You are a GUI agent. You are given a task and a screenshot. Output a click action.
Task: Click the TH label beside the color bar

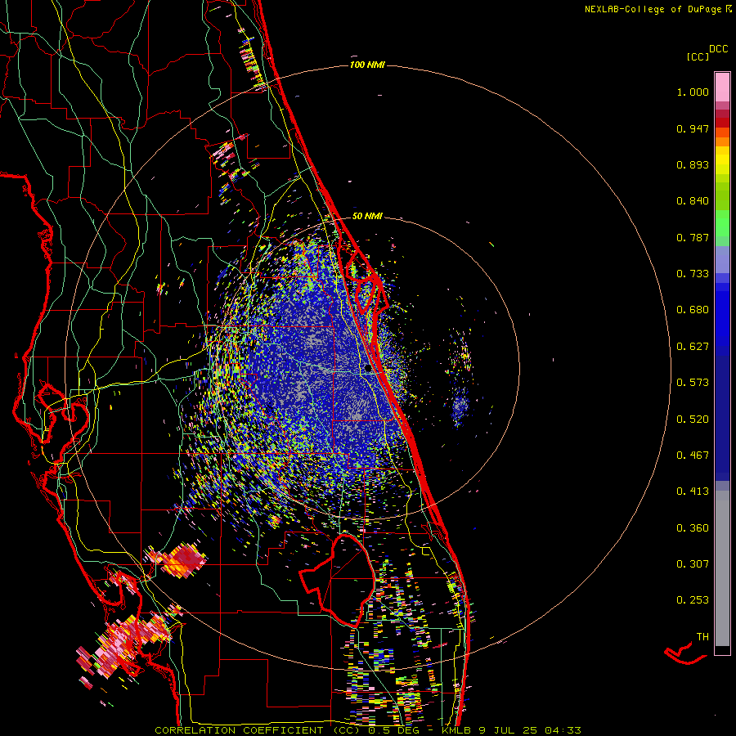pyautogui.click(x=702, y=637)
